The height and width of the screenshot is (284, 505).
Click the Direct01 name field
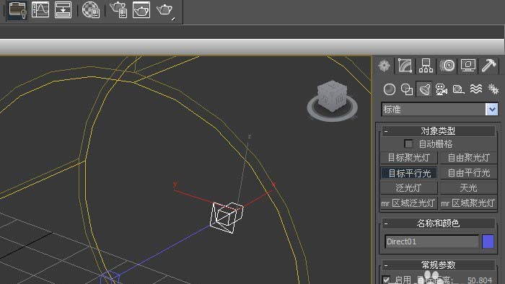(x=432, y=241)
